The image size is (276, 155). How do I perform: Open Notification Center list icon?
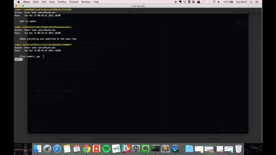pos(257,2)
